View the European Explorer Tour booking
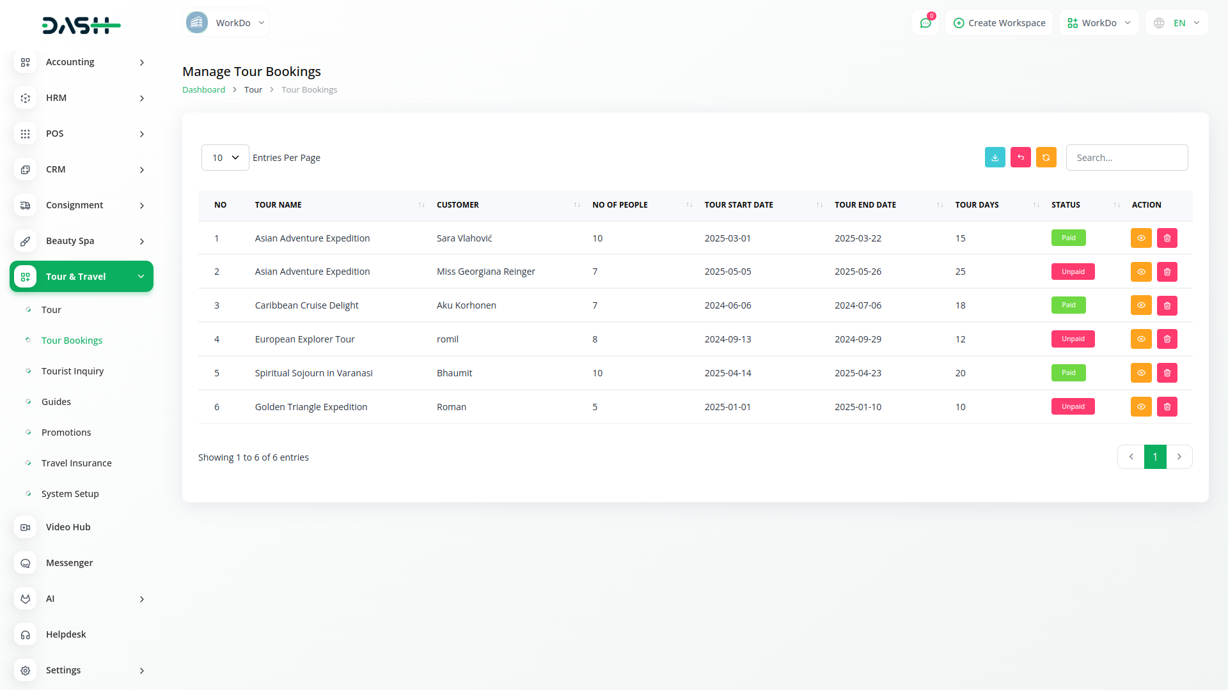The image size is (1228, 690). [1140, 339]
